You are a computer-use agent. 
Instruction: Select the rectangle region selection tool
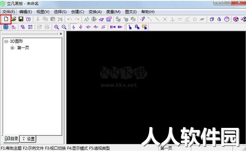[145, 27]
